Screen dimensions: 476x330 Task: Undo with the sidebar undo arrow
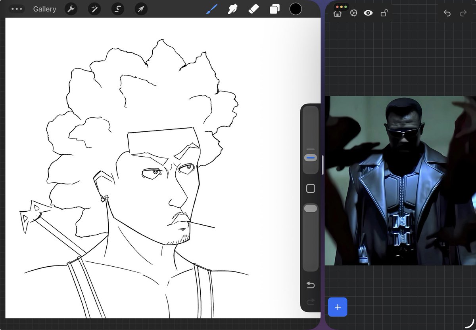pos(311,285)
